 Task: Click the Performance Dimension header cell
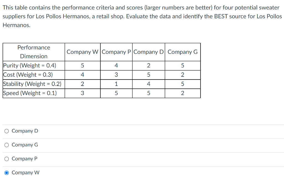pyautogui.click(x=34, y=52)
